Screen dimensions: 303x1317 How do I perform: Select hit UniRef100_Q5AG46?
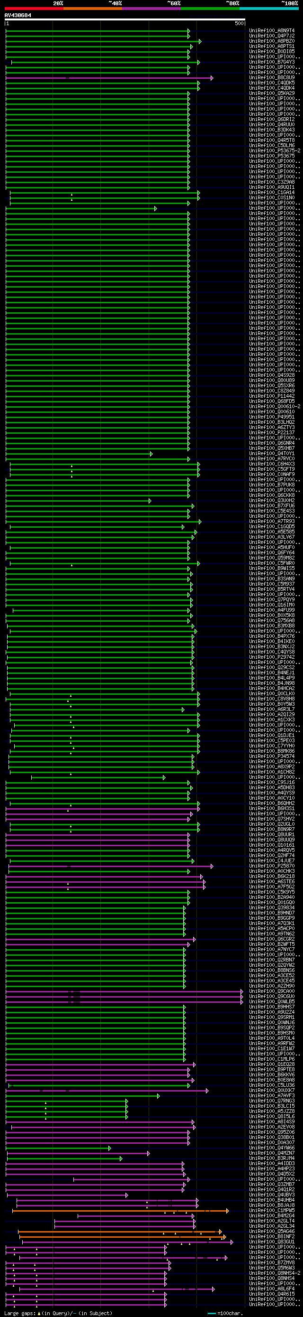[272, 1232]
